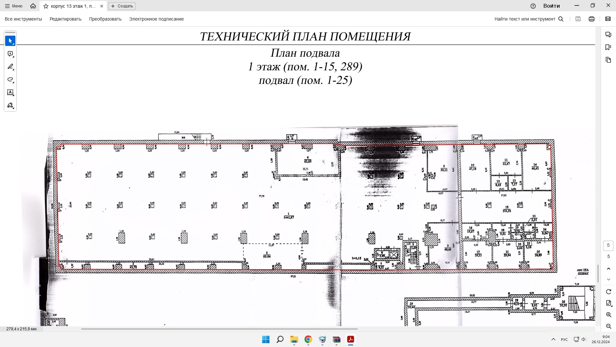The image size is (616, 347).
Task: Activate the text box tool
Action: click(x=10, y=93)
